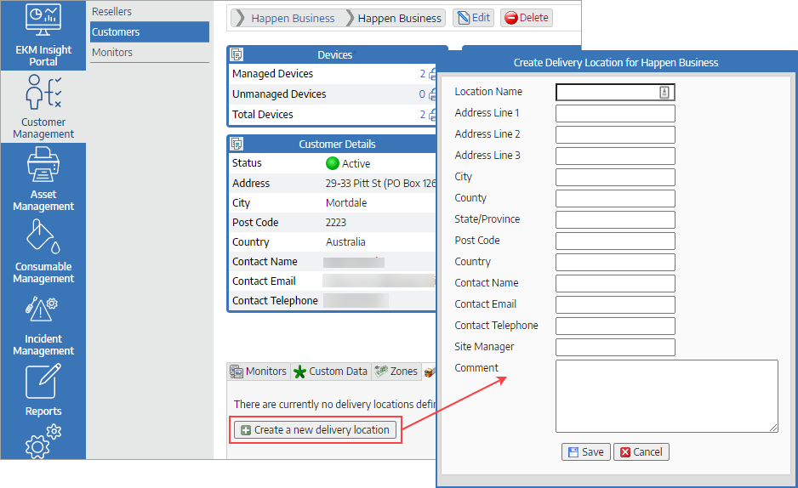Select Resellers in the navigation list
798x488 pixels.
coord(112,12)
